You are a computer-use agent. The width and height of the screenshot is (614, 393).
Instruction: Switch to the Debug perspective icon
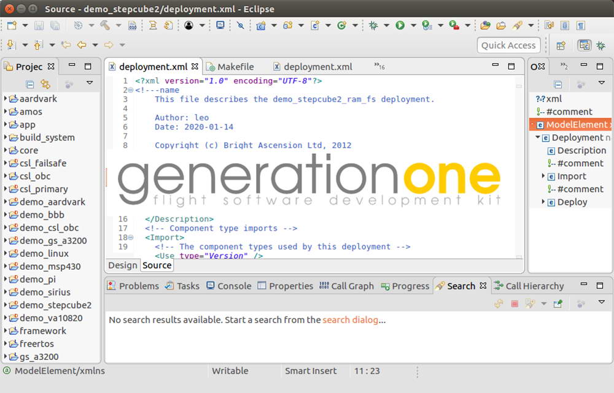600,45
